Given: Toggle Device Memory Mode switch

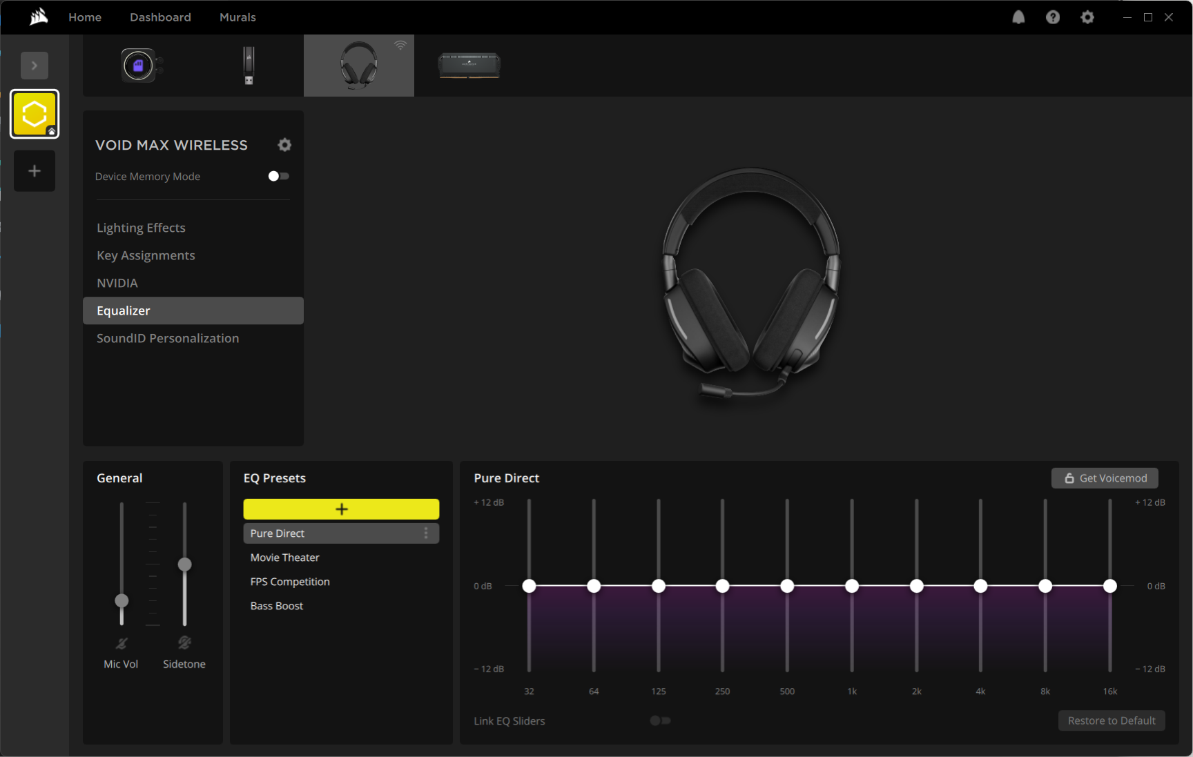Looking at the screenshot, I should tap(278, 176).
